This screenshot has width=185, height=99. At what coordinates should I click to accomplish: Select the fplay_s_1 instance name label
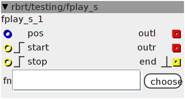point(22,19)
